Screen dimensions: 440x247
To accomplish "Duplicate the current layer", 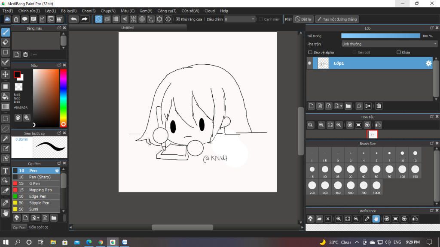I will 359,106.
